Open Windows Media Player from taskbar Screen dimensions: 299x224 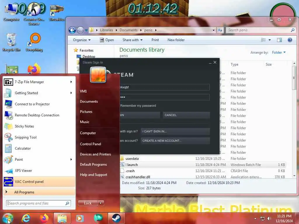tap(80, 218)
